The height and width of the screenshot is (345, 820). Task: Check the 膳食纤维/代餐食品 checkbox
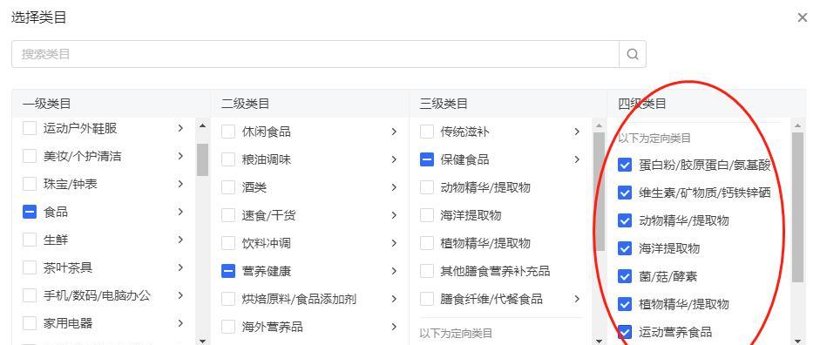pyautogui.click(x=427, y=299)
